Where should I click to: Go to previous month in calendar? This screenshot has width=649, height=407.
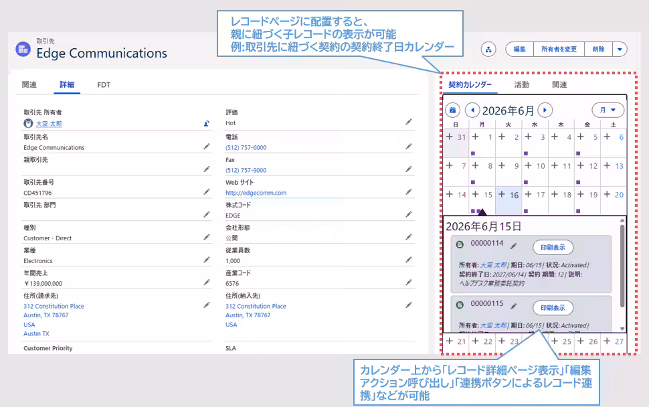point(472,110)
